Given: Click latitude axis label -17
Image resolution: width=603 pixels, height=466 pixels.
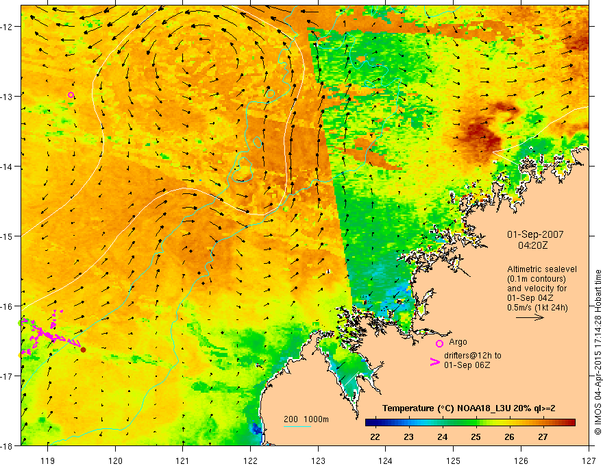Looking at the screenshot, I should click(x=8, y=376).
